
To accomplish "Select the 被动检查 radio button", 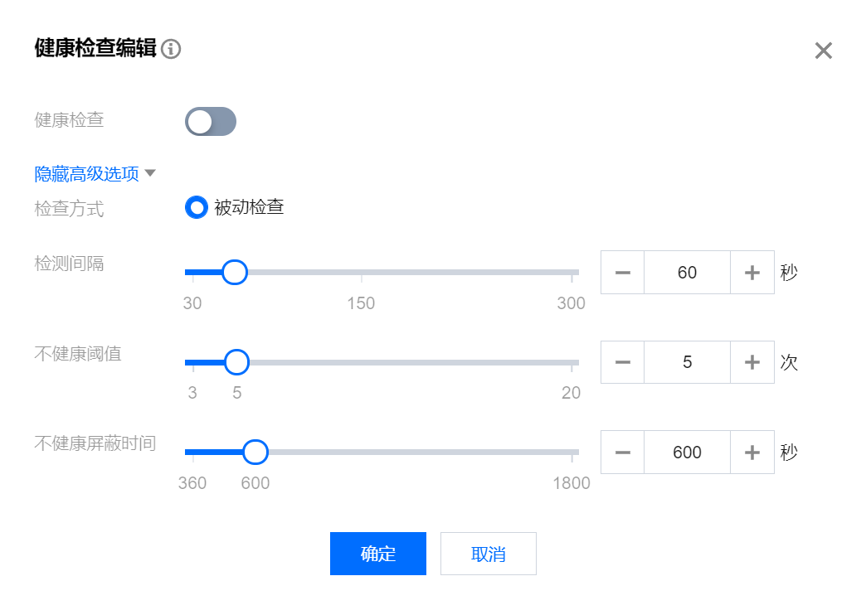I will tap(196, 207).
